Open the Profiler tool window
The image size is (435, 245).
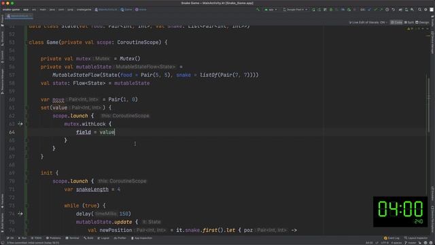click(x=120, y=238)
